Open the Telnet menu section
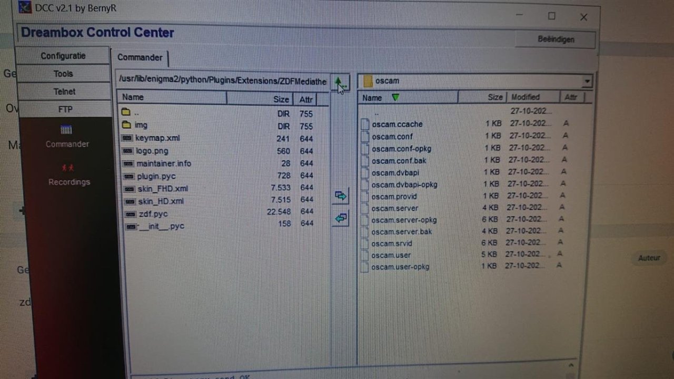The height and width of the screenshot is (379, 674). pos(64,91)
